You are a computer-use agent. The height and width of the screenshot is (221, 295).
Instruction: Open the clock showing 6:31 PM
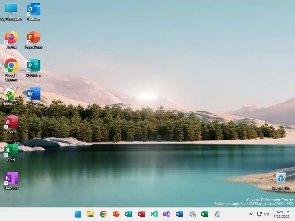[x=281, y=214]
